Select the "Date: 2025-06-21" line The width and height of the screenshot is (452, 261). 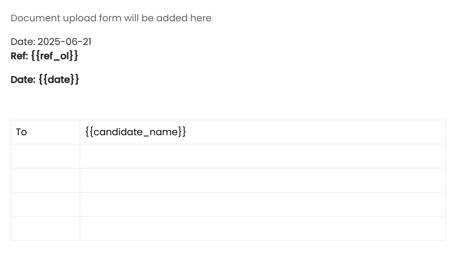[51, 42]
